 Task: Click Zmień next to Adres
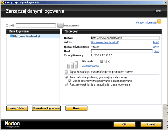156,42
